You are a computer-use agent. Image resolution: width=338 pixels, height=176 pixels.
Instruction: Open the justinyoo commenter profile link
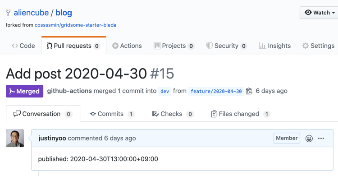coord(52,138)
